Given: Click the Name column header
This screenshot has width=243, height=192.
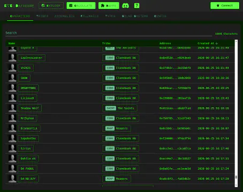Looking at the screenshot, I should pyautogui.click(x=12, y=43).
